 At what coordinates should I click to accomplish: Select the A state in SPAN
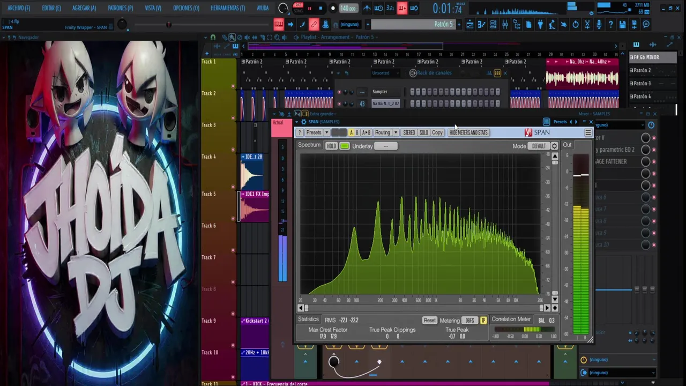pos(351,132)
